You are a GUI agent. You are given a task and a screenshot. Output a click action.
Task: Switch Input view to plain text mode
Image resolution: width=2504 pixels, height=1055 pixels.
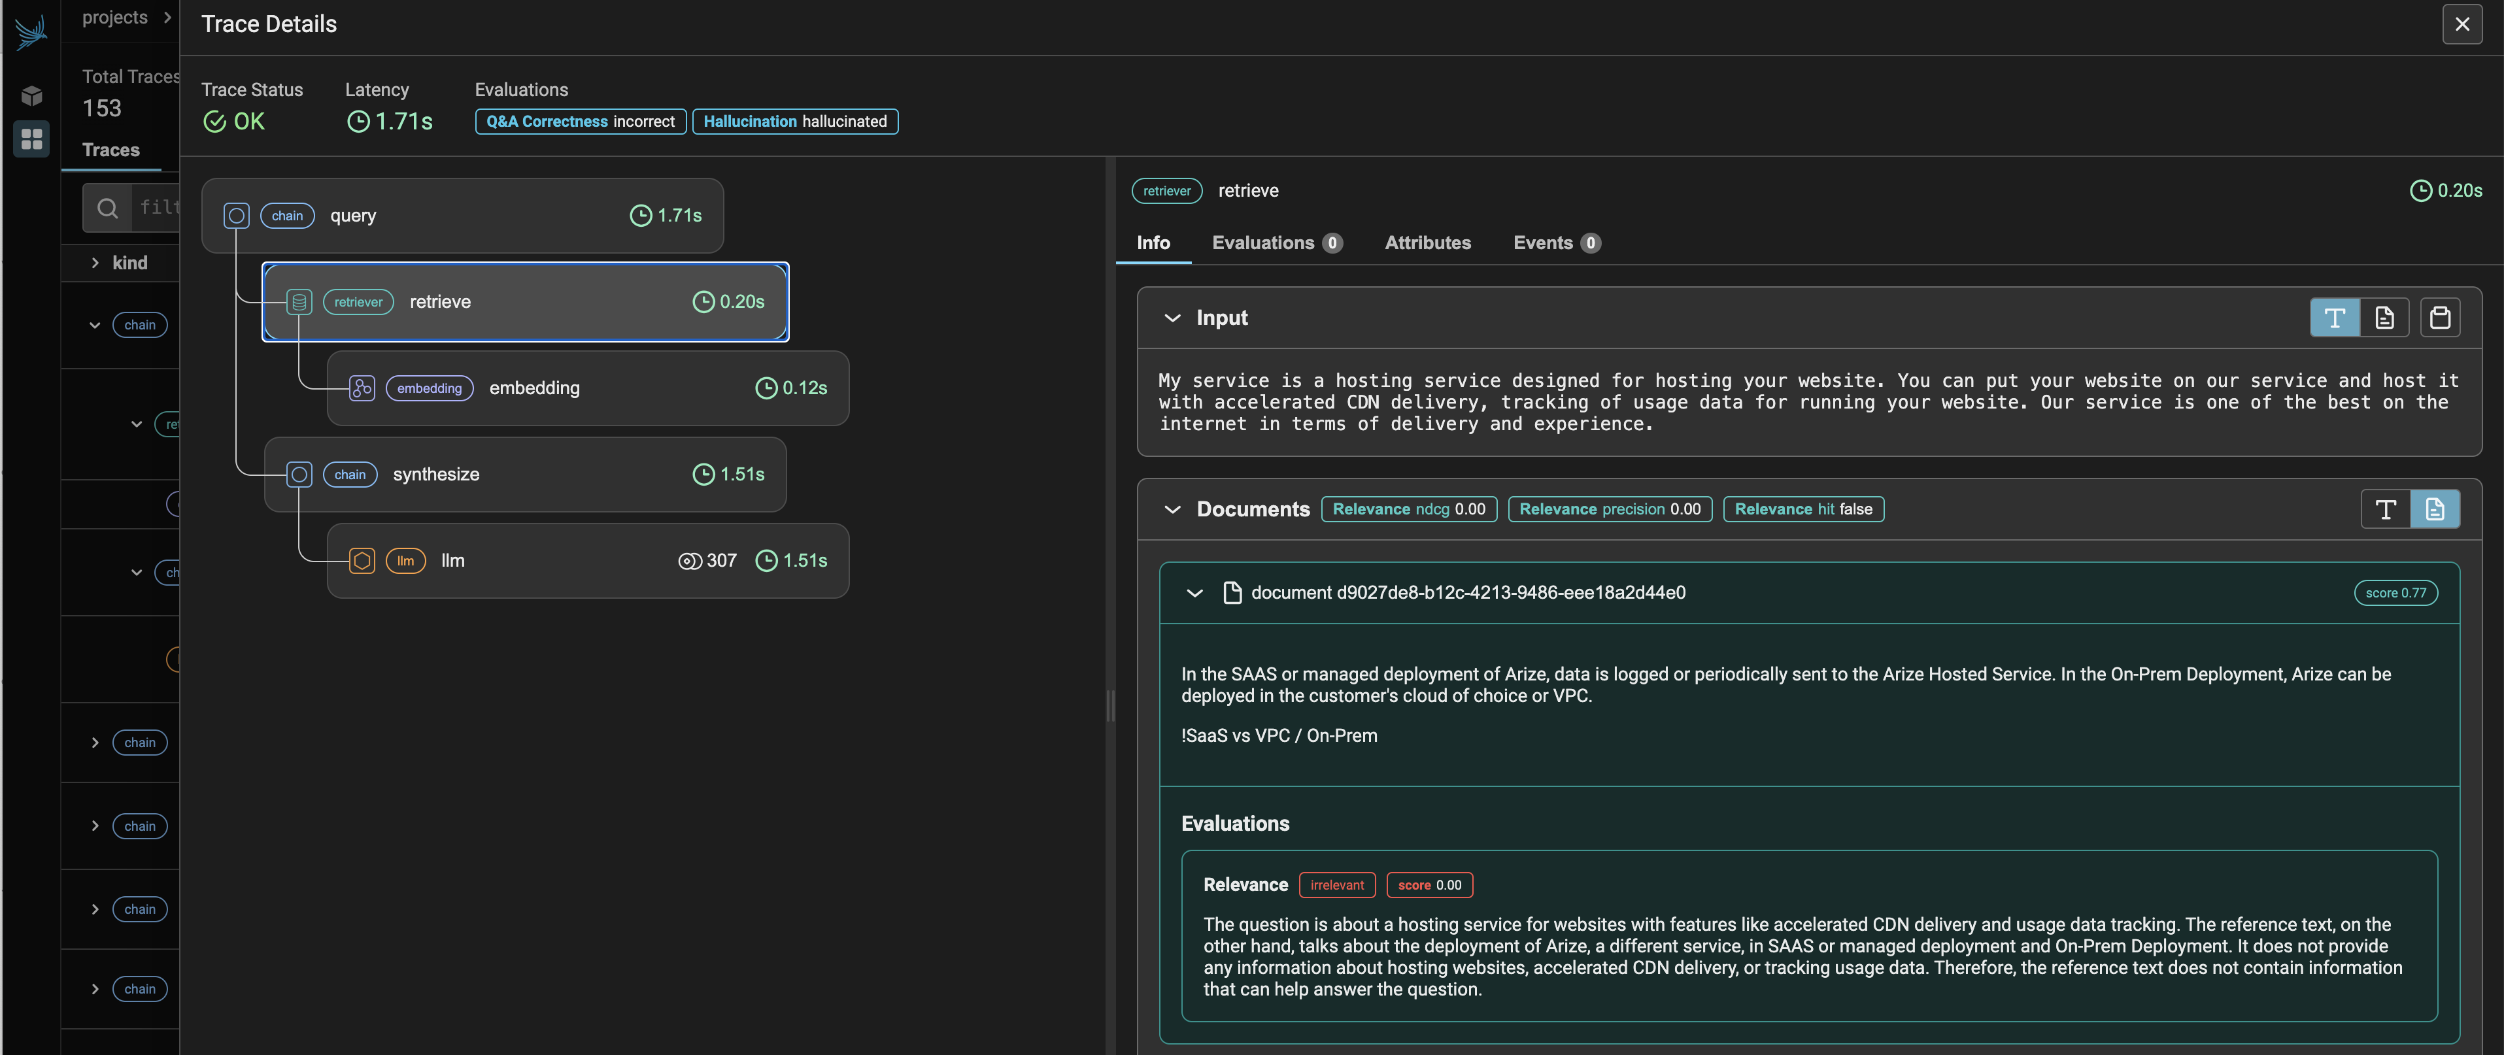[x=2335, y=318]
